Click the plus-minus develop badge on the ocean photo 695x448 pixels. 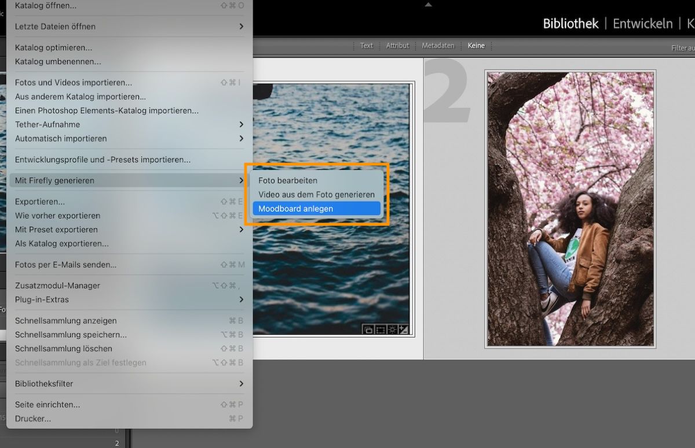coord(404,329)
